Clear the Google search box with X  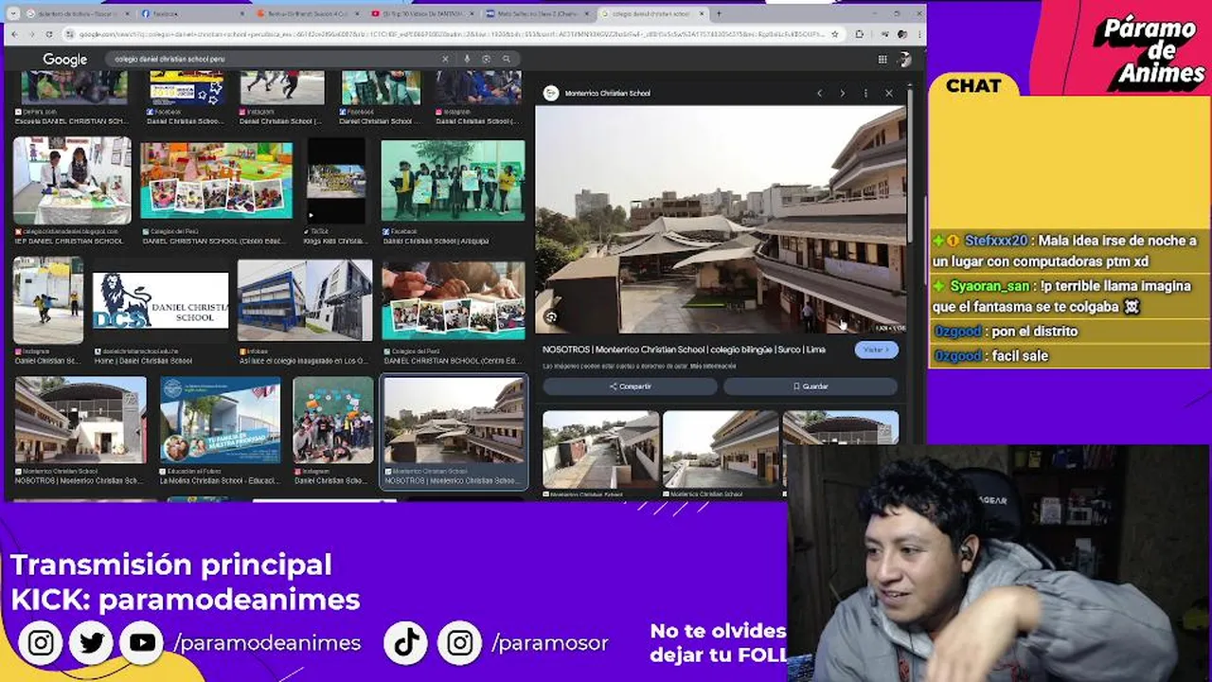pos(445,59)
